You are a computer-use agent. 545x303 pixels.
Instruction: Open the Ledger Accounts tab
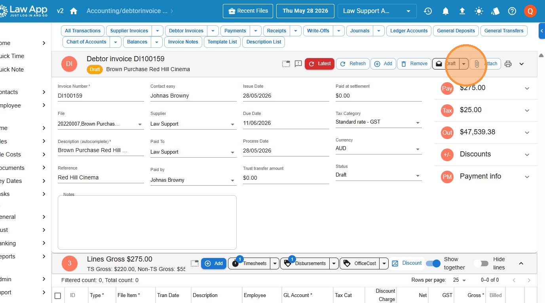pyautogui.click(x=409, y=31)
